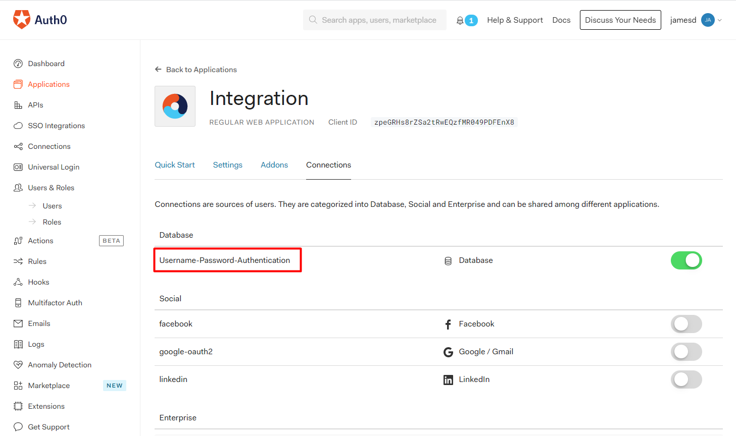
Task: Click the Multifactor Auth icon
Action: coord(18,303)
